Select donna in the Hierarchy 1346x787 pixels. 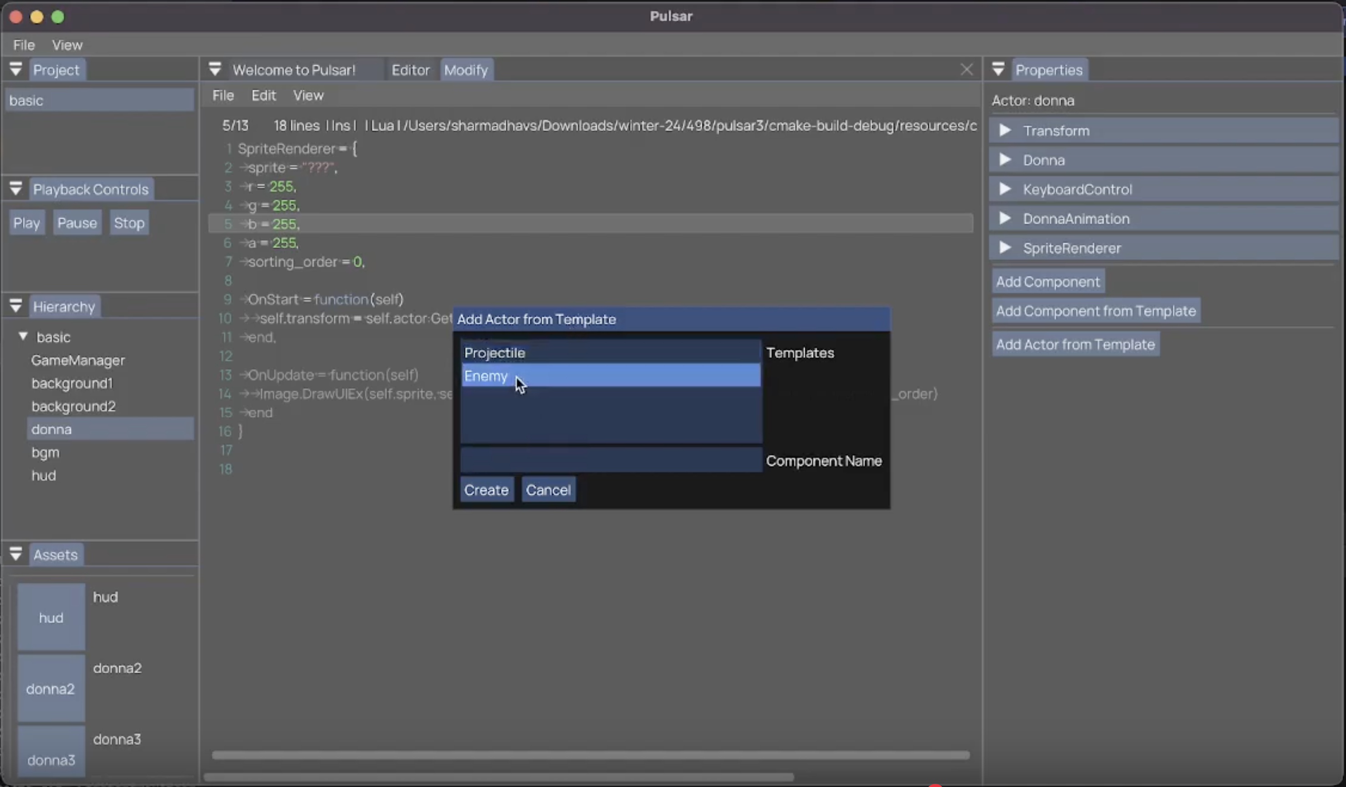coord(51,429)
